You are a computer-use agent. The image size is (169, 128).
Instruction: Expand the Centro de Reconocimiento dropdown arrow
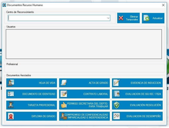pyautogui.click(x=108, y=18)
